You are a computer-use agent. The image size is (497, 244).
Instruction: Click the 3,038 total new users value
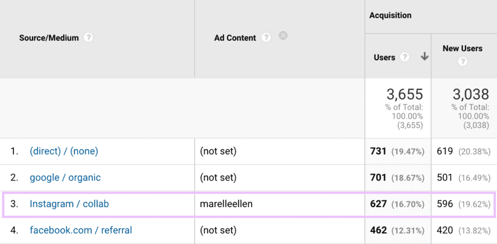coord(470,94)
